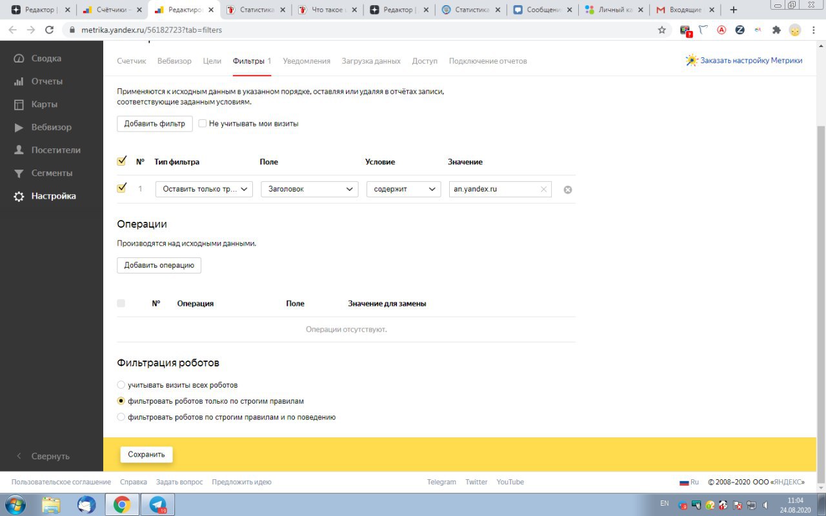The width and height of the screenshot is (826, 516).
Task: Open Пользовательское соглашение link
Action: 61,482
